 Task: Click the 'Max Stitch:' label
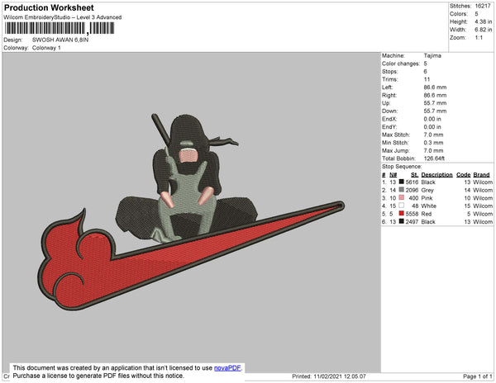(396, 135)
